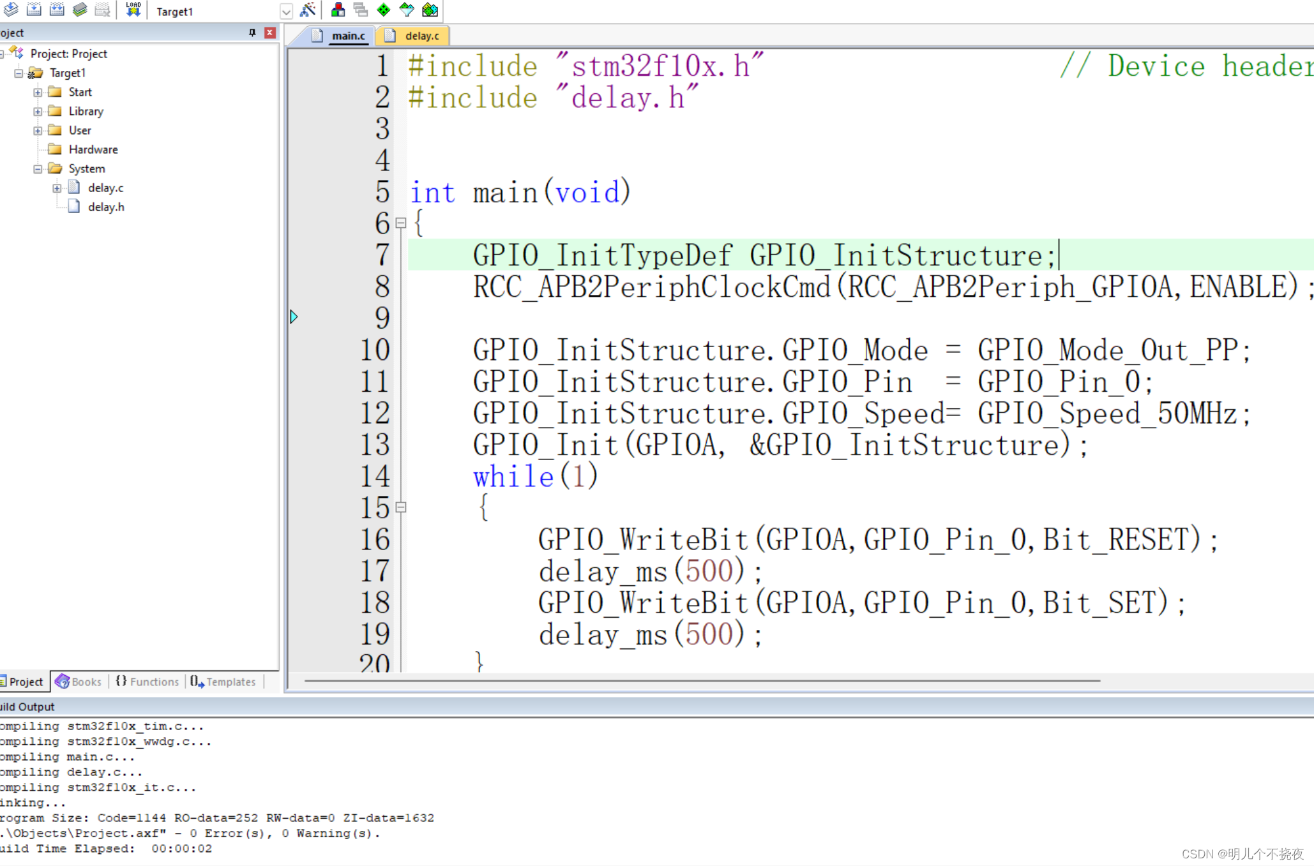Select delay.h in the project tree
Viewport: 1314px width, 866px height.
pyautogui.click(x=105, y=206)
